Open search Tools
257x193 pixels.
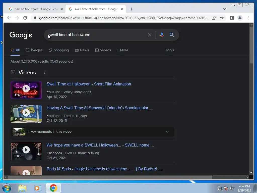pos(170,50)
